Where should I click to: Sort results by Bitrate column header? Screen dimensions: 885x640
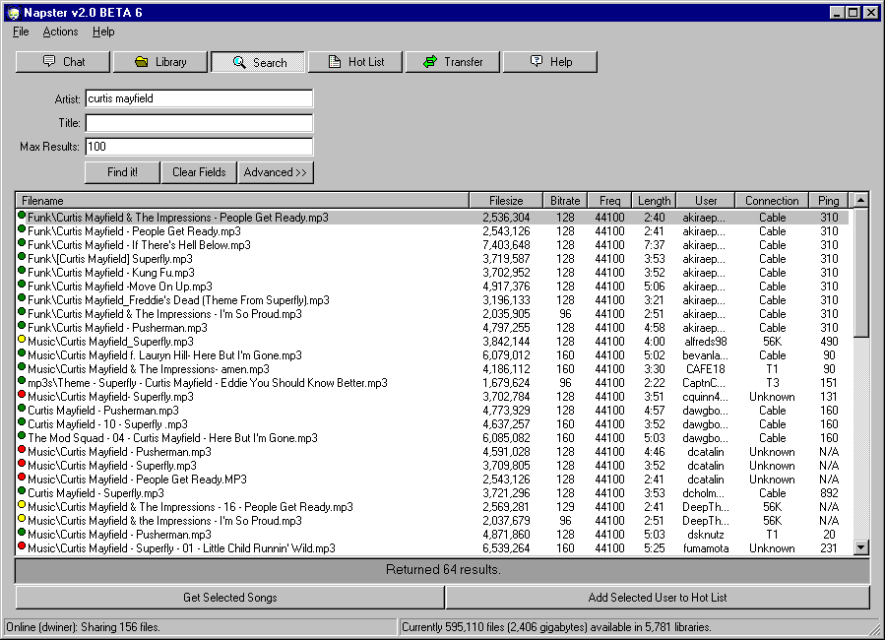(x=565, y=200)
